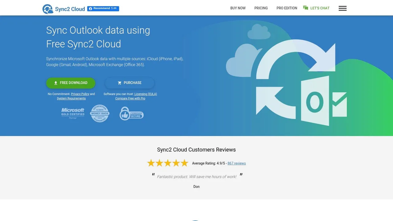This screenshot has width=393, height=221.
Task: Click the Sync2 Cloud logo icon
Action: (48, 9)
